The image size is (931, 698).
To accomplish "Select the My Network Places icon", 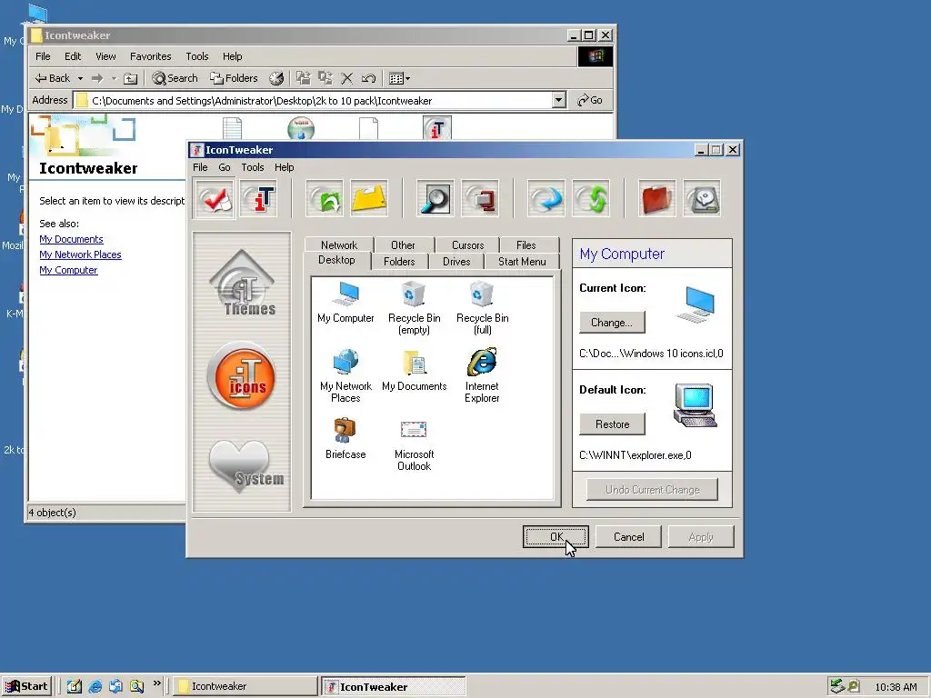I will click(x=345, y=376).
